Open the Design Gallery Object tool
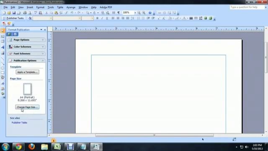Screen dimensions: 268x151 pos(3,89)
